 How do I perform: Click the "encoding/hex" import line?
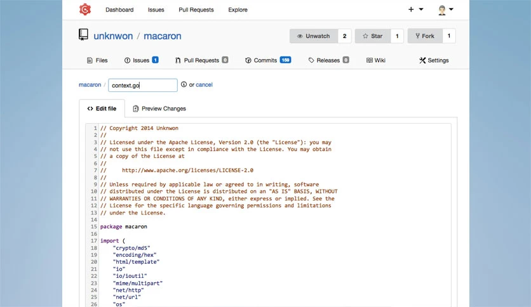(135, 255)
